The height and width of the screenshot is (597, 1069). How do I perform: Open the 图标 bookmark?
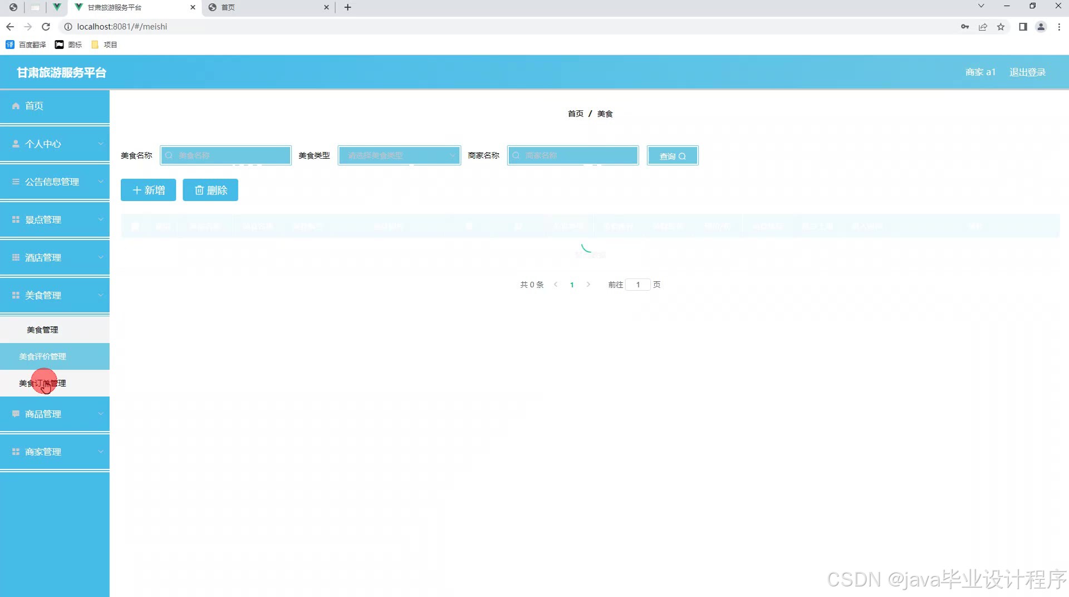pyautogui.click(x=68, y=45)
